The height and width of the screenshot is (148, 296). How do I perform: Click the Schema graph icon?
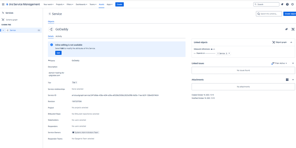(3, 20)
